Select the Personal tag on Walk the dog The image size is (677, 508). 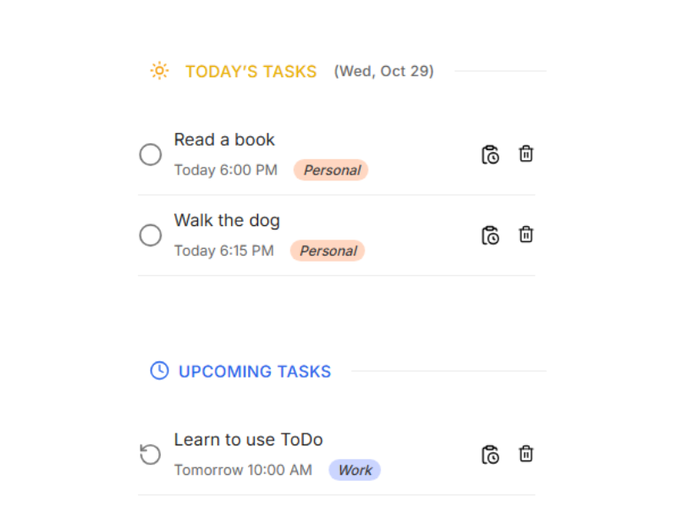(327, 251)
